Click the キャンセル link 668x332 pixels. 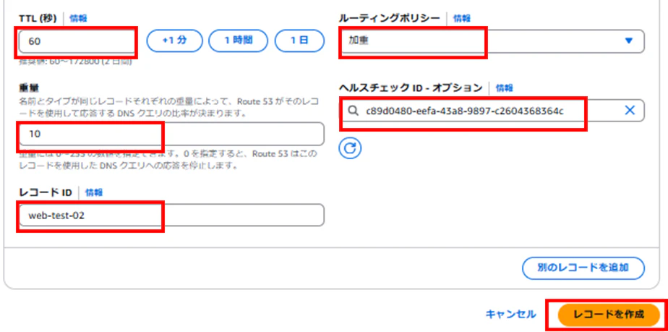tap(511, 315)
